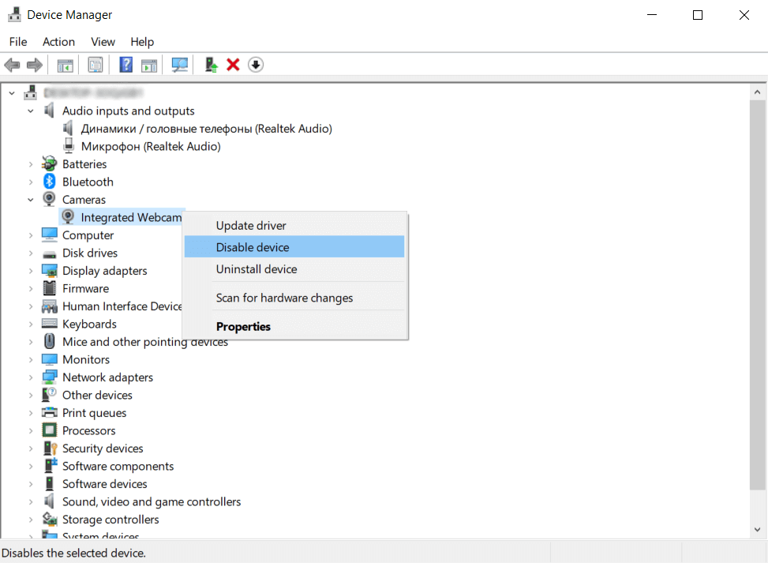Toggle the action pane toolbar icon
This screenshot has width=768, height=563.
pyautogui.click(x=149, y=65)
